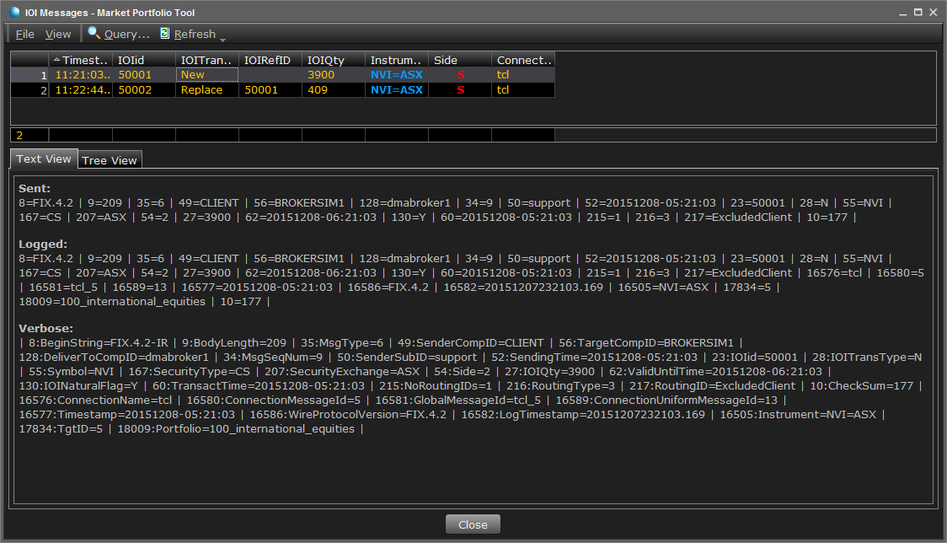Minimize the IOI Messages window
Image resolution: width=947 pixels, height=543 pixels.
point(898,11)
